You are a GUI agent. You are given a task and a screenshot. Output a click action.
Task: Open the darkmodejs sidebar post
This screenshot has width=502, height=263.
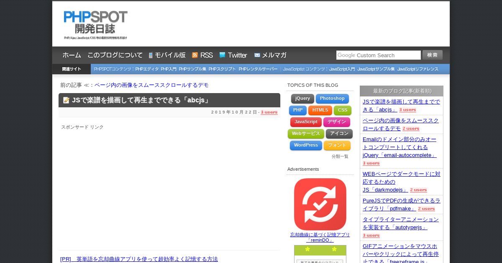coord(401,182)
